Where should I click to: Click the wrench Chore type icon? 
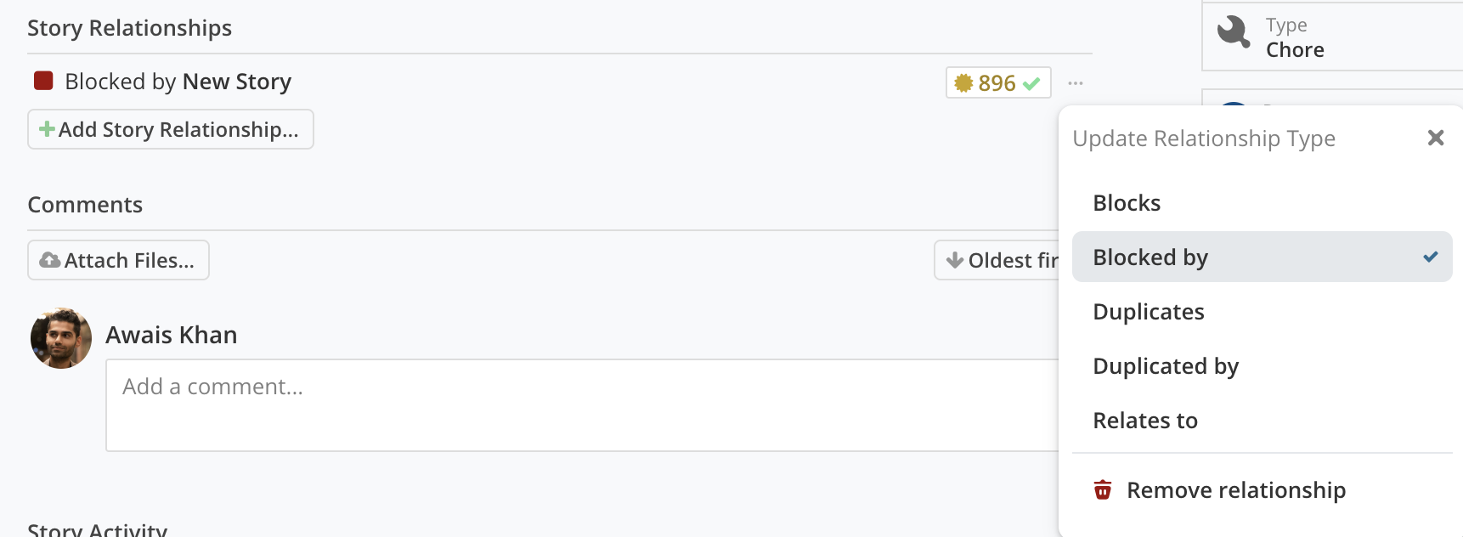(x=1234, y=32)
